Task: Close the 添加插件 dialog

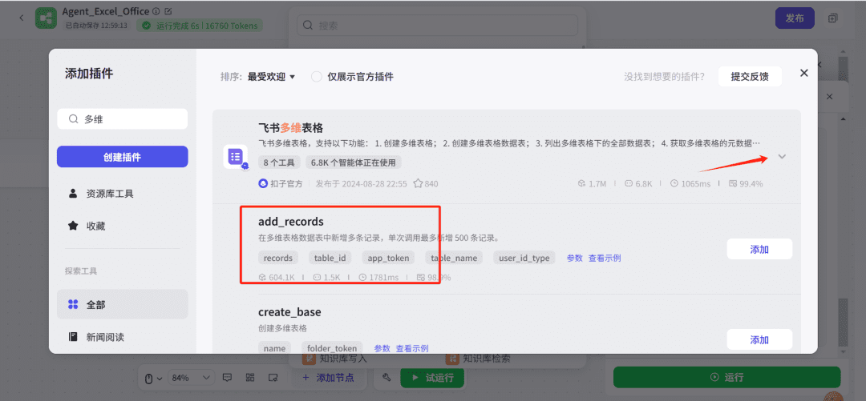Action: pos(803,73)
